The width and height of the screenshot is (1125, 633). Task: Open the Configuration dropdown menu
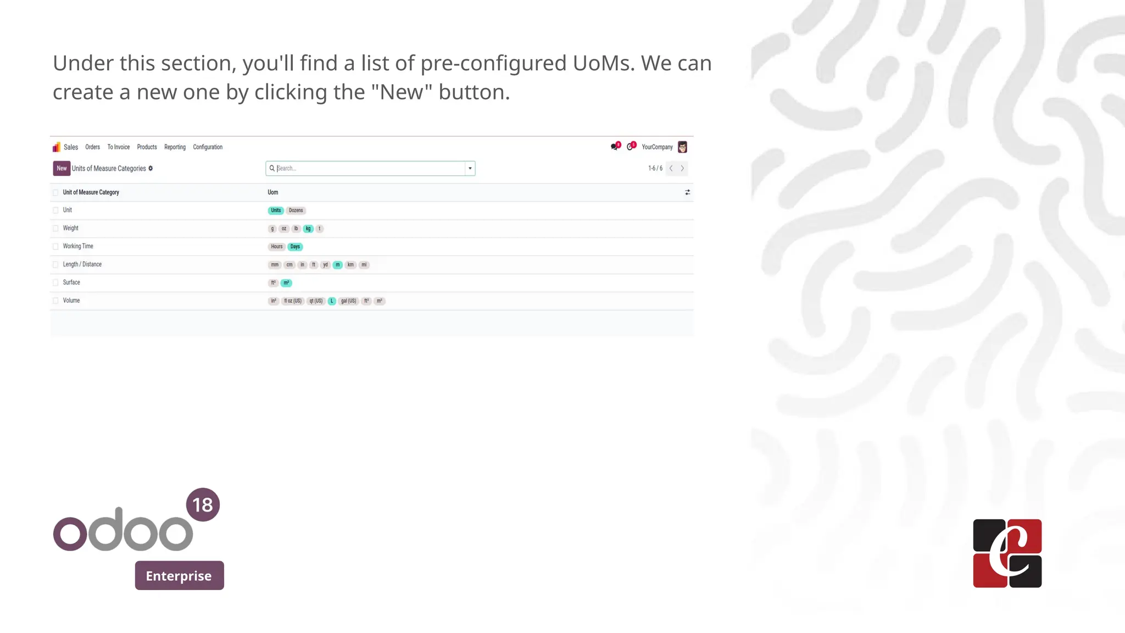[x=208, y=147]
